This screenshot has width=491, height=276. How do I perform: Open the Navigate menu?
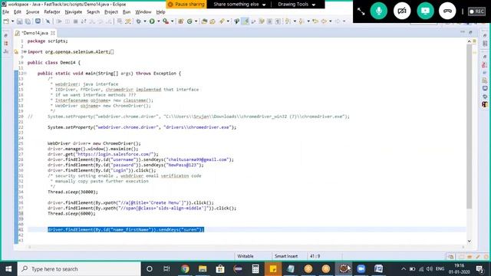pos(74,12)
